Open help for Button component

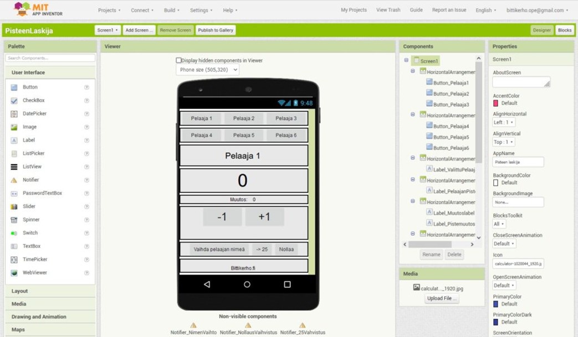pyautogui.click(x=86, y=87)
